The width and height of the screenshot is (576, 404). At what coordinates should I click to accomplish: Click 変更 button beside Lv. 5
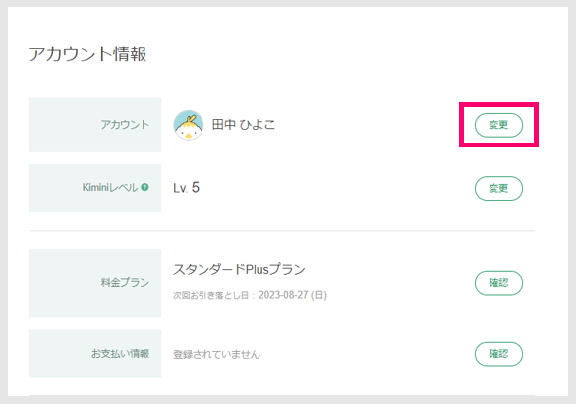point(498,188)
